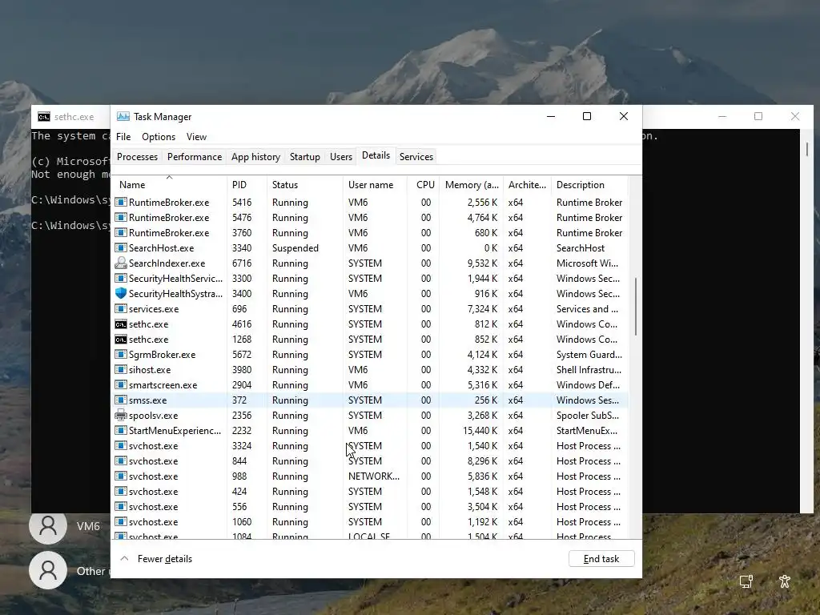The image size is (820, 615).
Task: Click the SgrmBroker.exe process icon
Action: coord(121,354)
